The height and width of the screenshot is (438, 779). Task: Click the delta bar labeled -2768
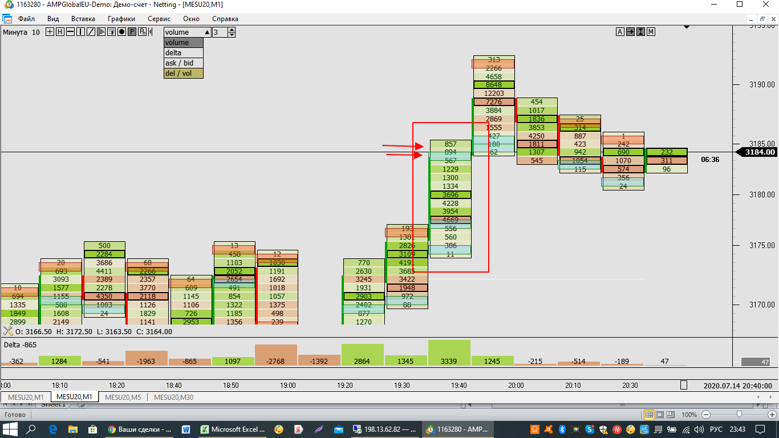point(276,355)
